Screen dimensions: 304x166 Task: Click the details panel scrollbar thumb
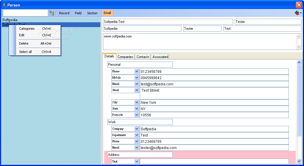(x=299, y=101)
